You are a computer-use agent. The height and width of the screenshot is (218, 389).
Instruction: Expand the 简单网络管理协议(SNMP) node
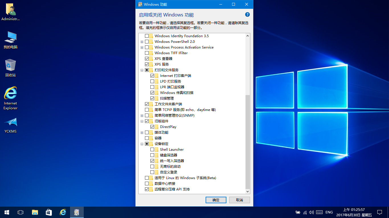click(x=142, y=116)
